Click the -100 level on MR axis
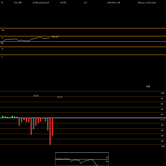Screen dimensions: 166x166 click(x=163, y=146)
